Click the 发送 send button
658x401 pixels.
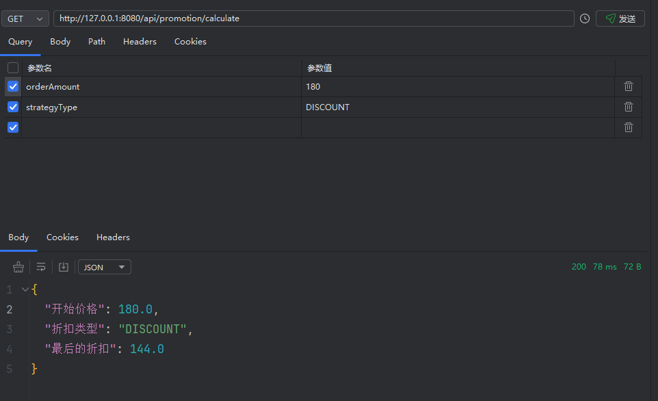point(620,18)
